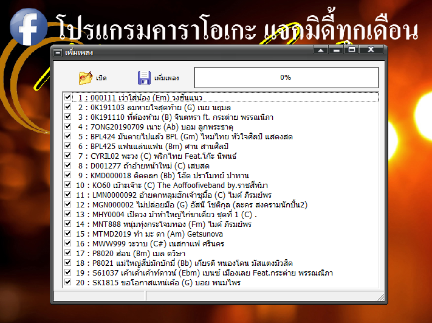Uncheck song 14 MNT888 checkbox
The height and width of the screenshot is (323, 432).
(x=67, y=223)
